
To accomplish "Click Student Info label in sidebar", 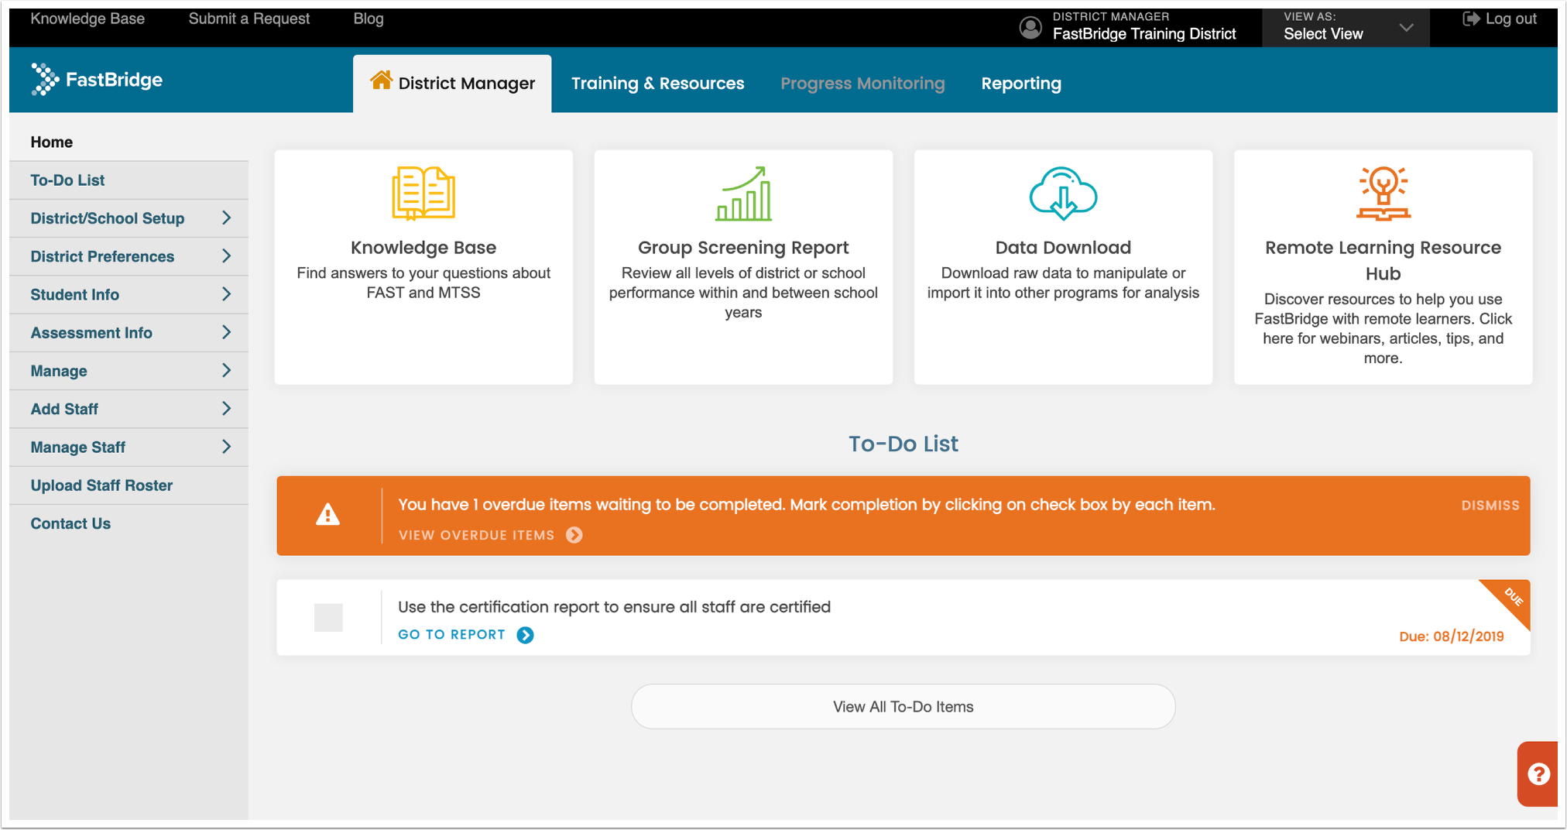I will [74, 294].
